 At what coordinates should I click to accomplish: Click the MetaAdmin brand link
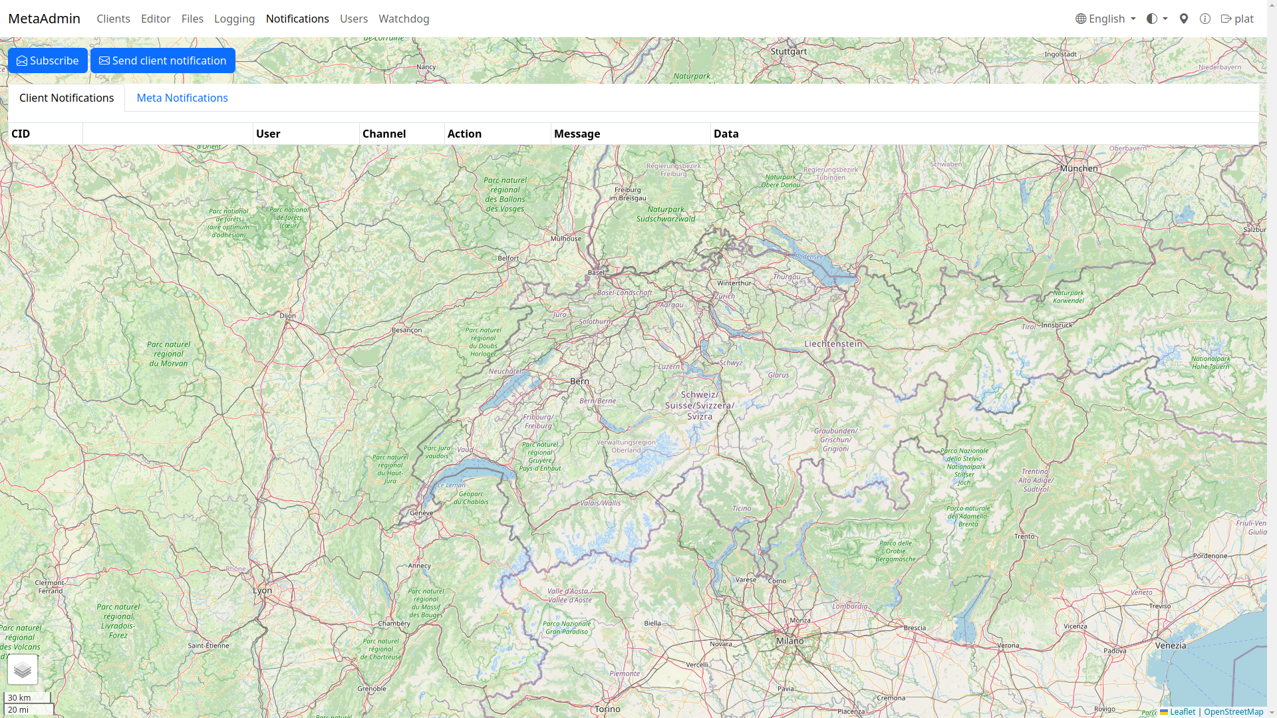(x=44, y=19)
